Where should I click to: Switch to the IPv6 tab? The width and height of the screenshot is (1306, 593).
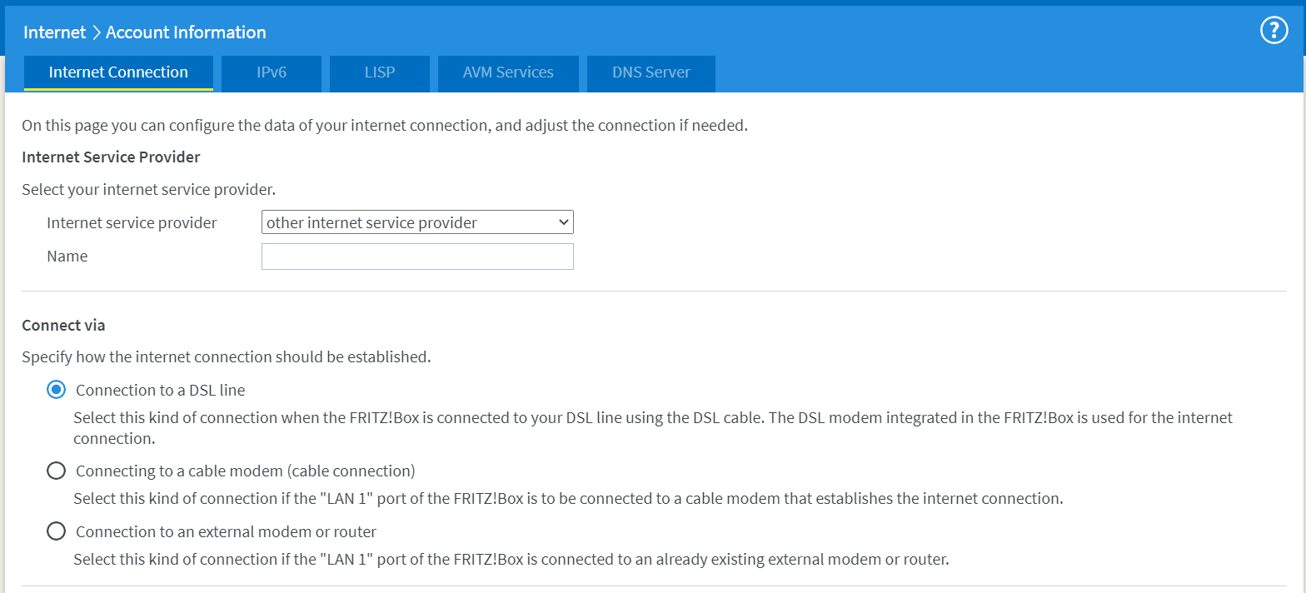tap(271, 72)
